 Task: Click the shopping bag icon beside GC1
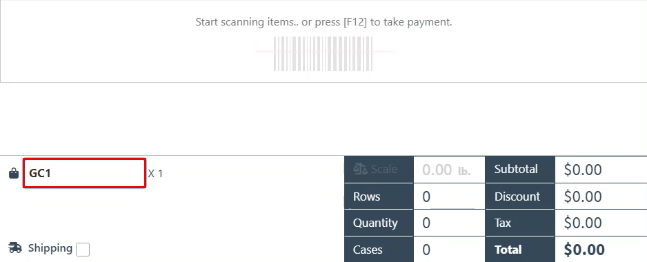point(14,173)
